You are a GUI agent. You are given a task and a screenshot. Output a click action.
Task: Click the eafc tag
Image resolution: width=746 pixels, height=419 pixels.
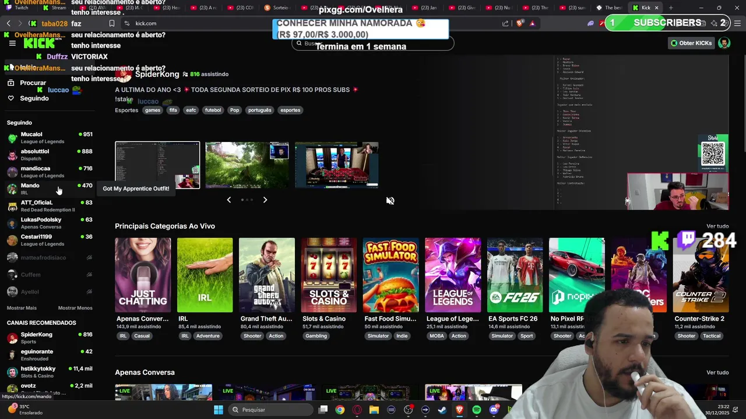[191, 110]
